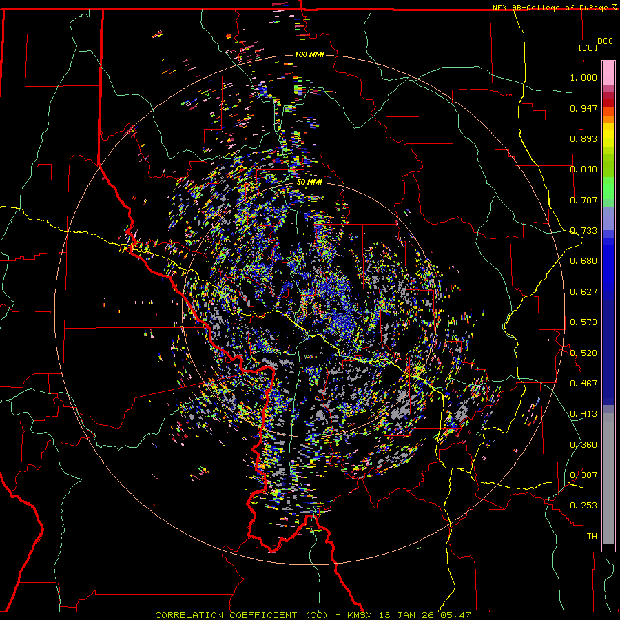
Task: Select the 0.947 scale value
Action: 583,108
